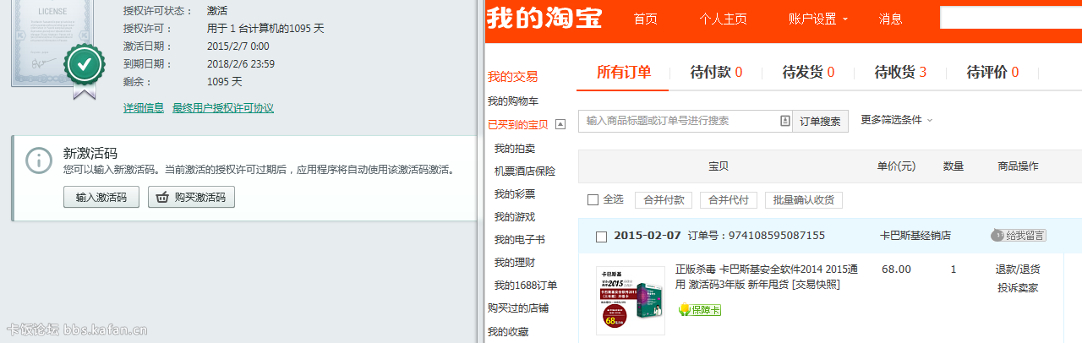
Task: Switch to 待收货 tab
Action: tap(900, 72)
